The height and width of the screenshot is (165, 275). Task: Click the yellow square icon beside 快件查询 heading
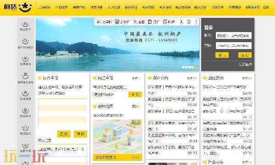(x=39, y=78)
